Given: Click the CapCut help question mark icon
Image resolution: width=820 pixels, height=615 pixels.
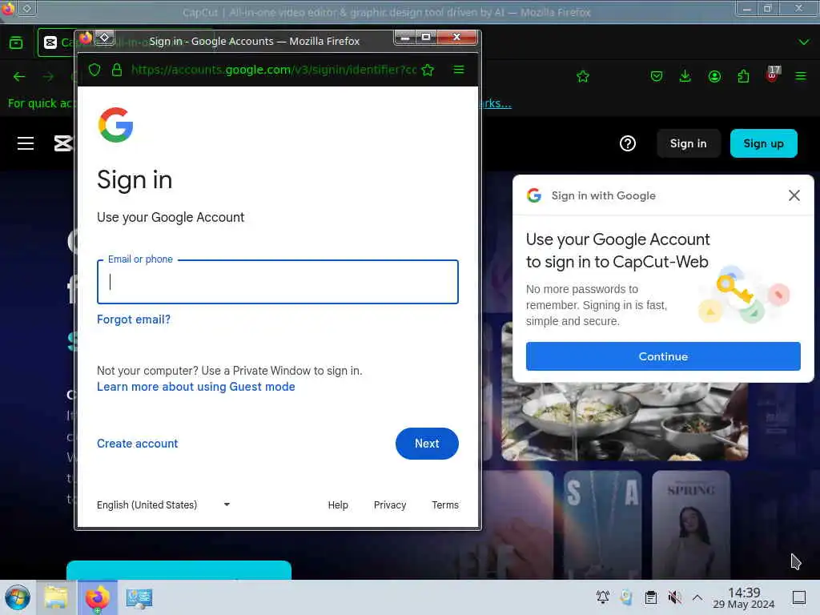Looking at the screenshot, I should (x=628, y=143).
